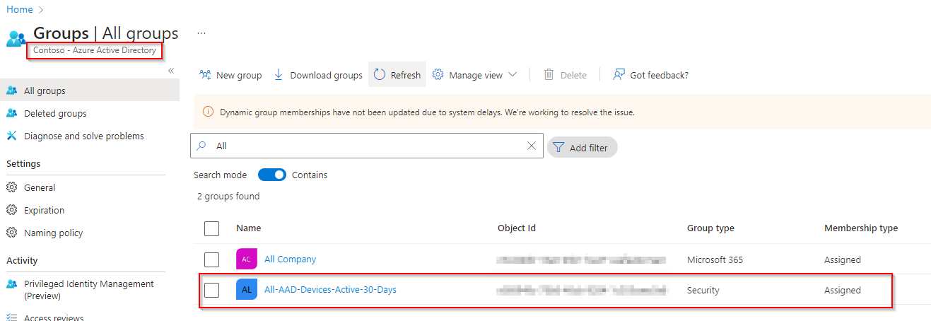Image resolution: width=931 pixels, height=321 pixels.
Task: Open the ellipsis more options menu
Action: coord(201,33)
